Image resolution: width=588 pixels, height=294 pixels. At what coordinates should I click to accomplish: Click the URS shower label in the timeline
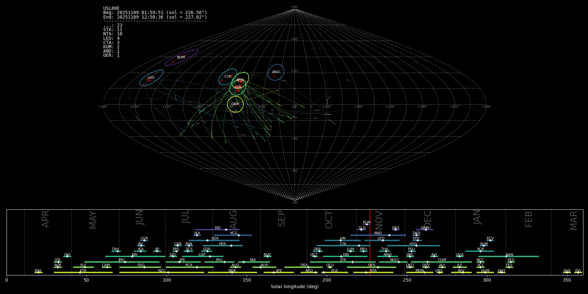pos(439,271)
